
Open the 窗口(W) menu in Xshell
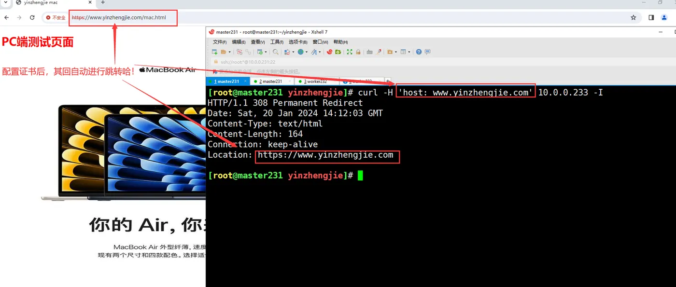[320, 42]
